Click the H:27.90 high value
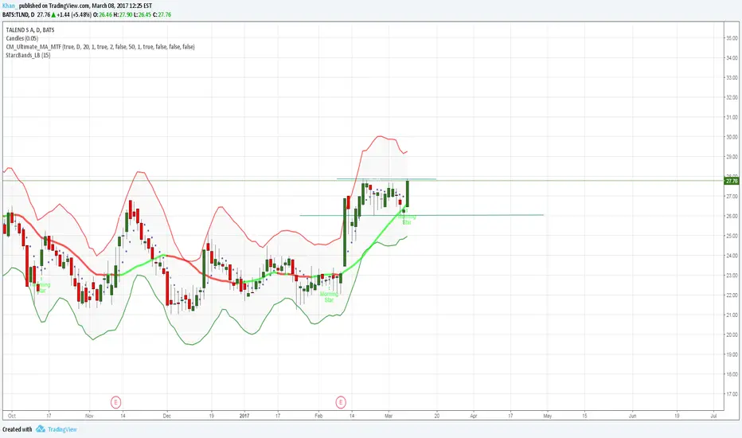Image resolution: width=742 pixels, height=438 pixels. (122, 14)
